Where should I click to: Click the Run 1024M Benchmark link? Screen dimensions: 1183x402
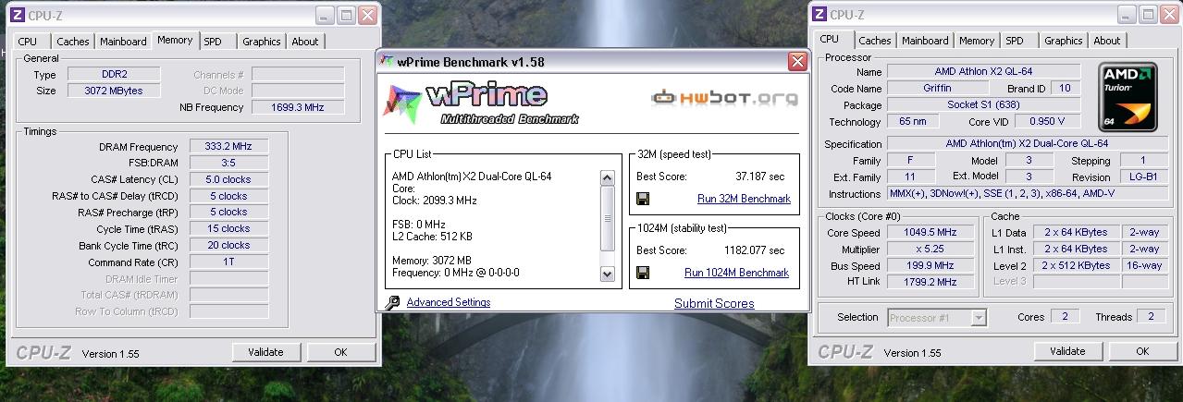click(x=736, y=273)
